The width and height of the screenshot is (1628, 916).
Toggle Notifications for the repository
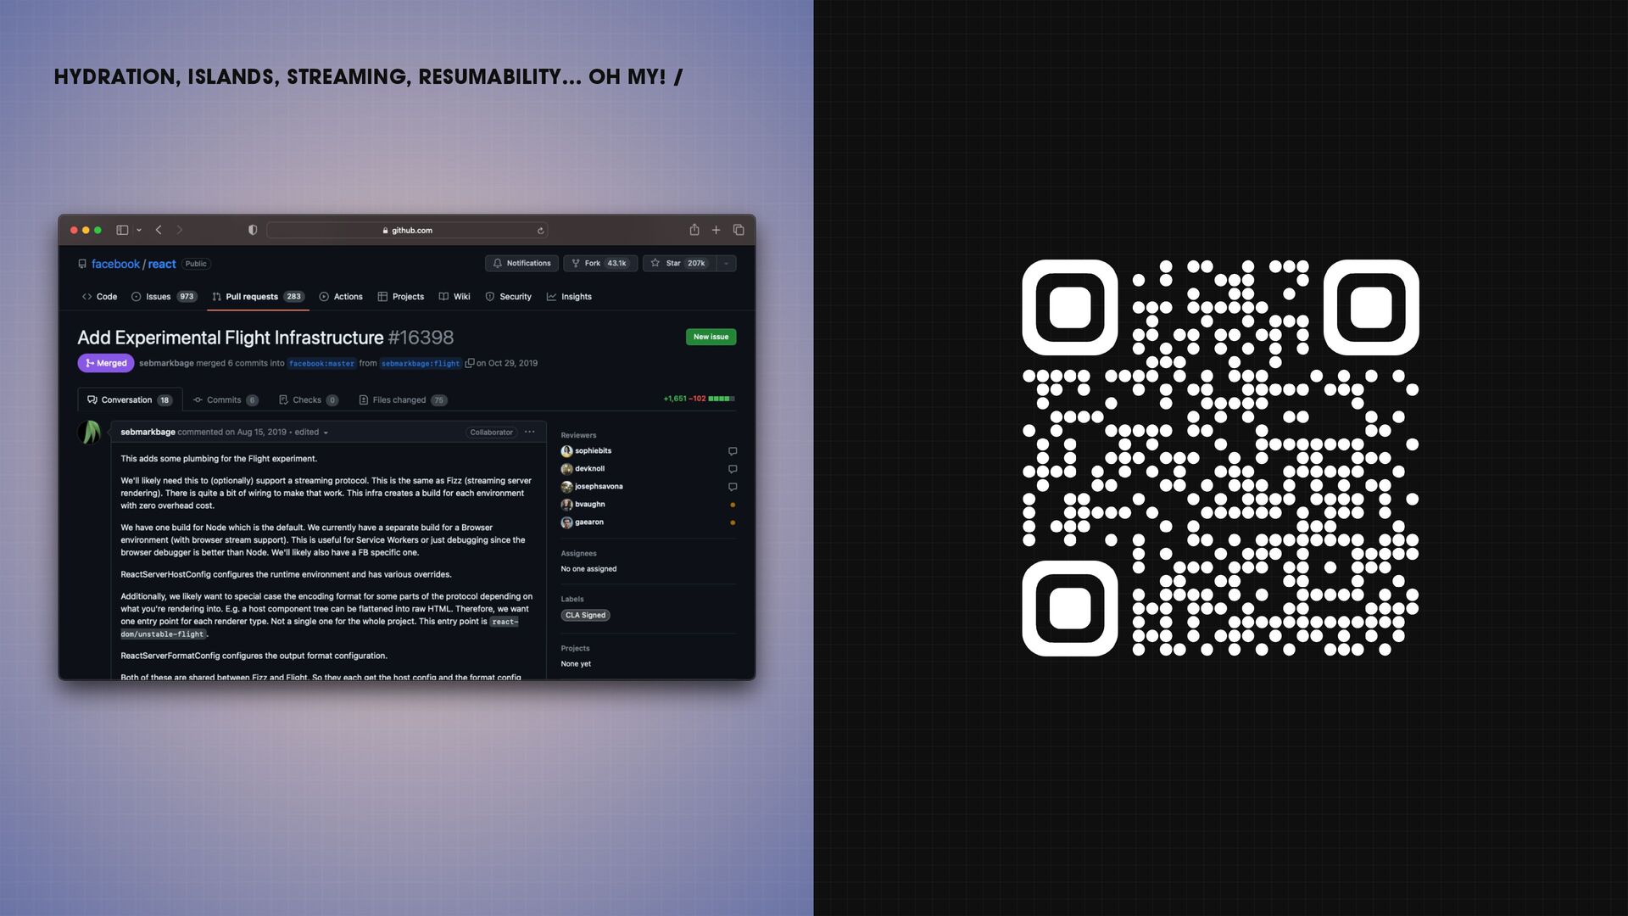521,264
